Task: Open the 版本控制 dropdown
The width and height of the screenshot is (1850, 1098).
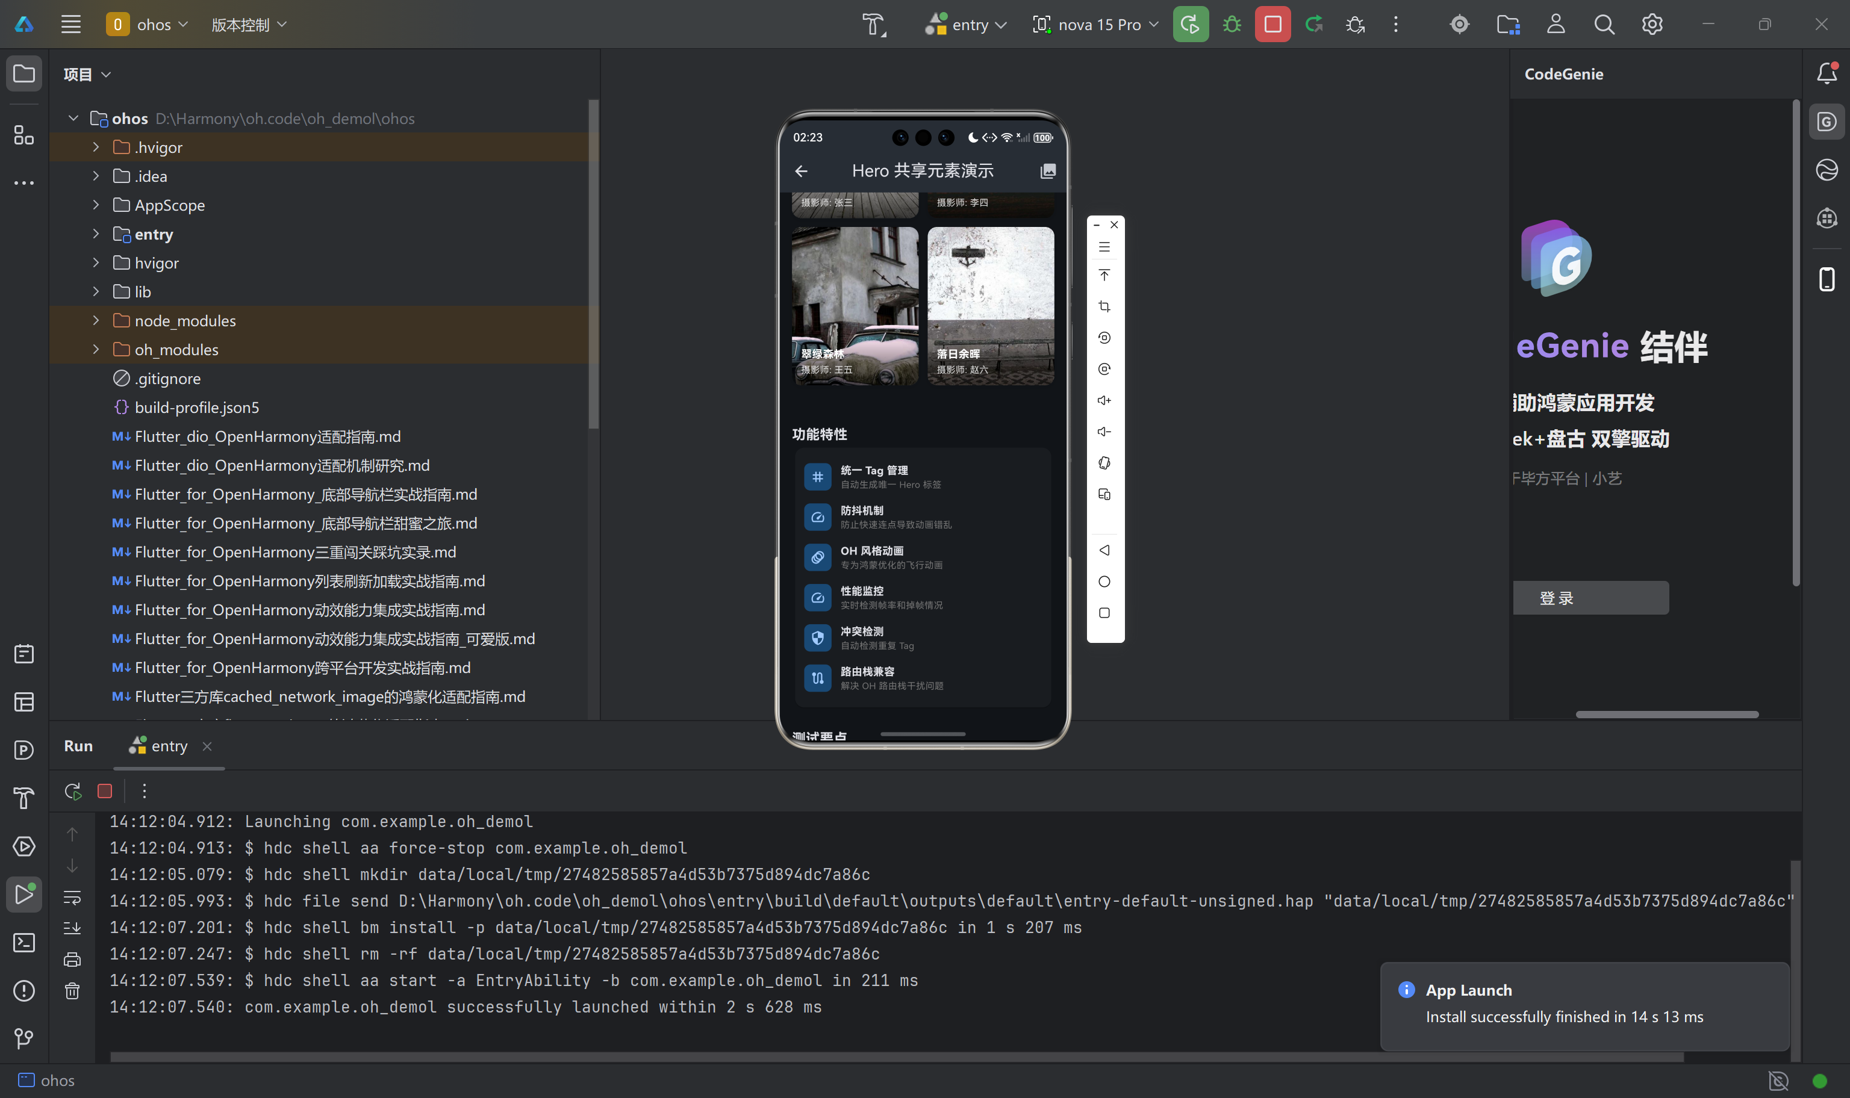Action: click(249, 25)
